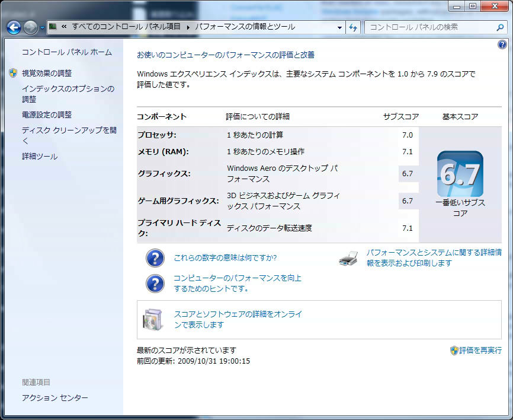
Task: Click the forward navigation arrow button
Action: [x=30, y=27]
